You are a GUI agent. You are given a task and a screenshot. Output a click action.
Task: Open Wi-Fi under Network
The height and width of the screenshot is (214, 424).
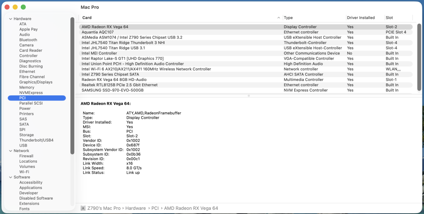tap(24, 172)
